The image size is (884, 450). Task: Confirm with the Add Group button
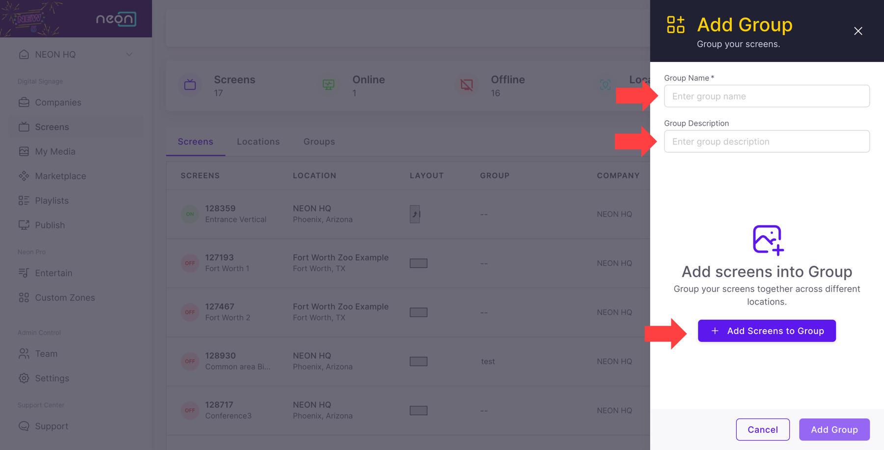[834, 429]
